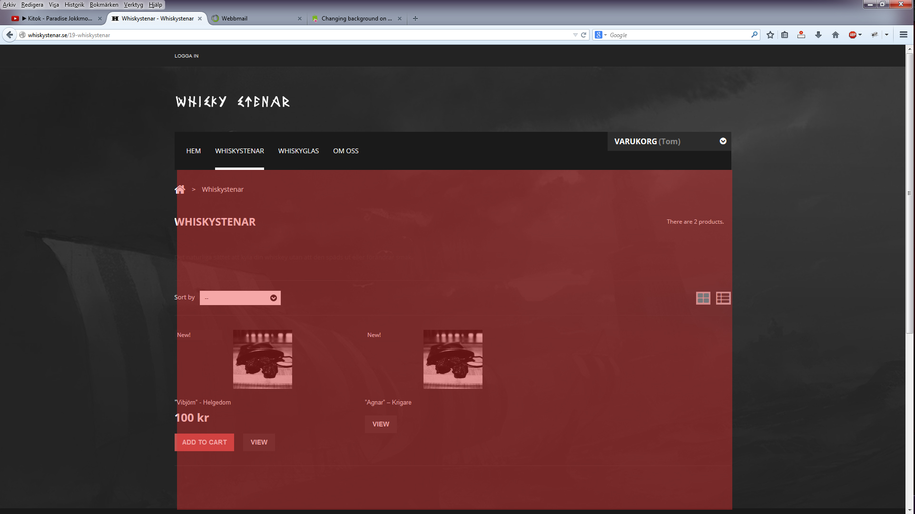This screenshot has width=915, height=514.
Task: Click the vertical scrollbar up arrow
Action: (x=910, y=49)
